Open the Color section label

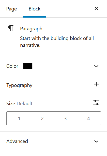(x=12, y=66)
